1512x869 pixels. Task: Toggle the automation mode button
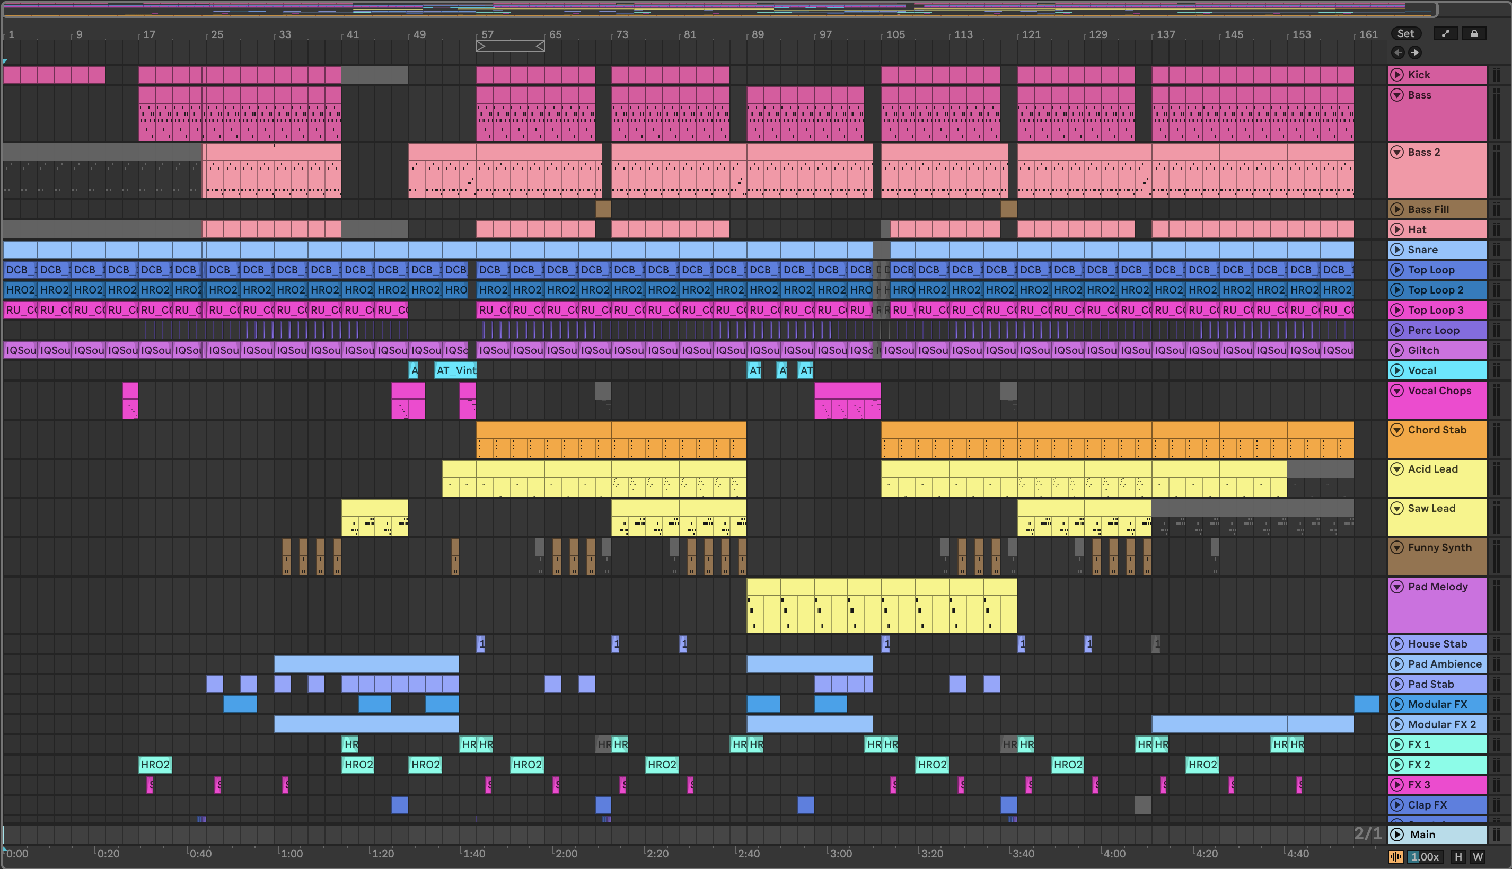pos(1445,33)
